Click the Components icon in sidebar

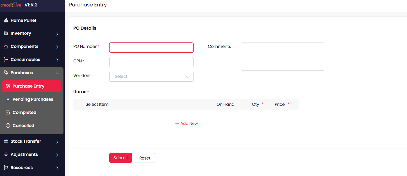tap(6, 46)
